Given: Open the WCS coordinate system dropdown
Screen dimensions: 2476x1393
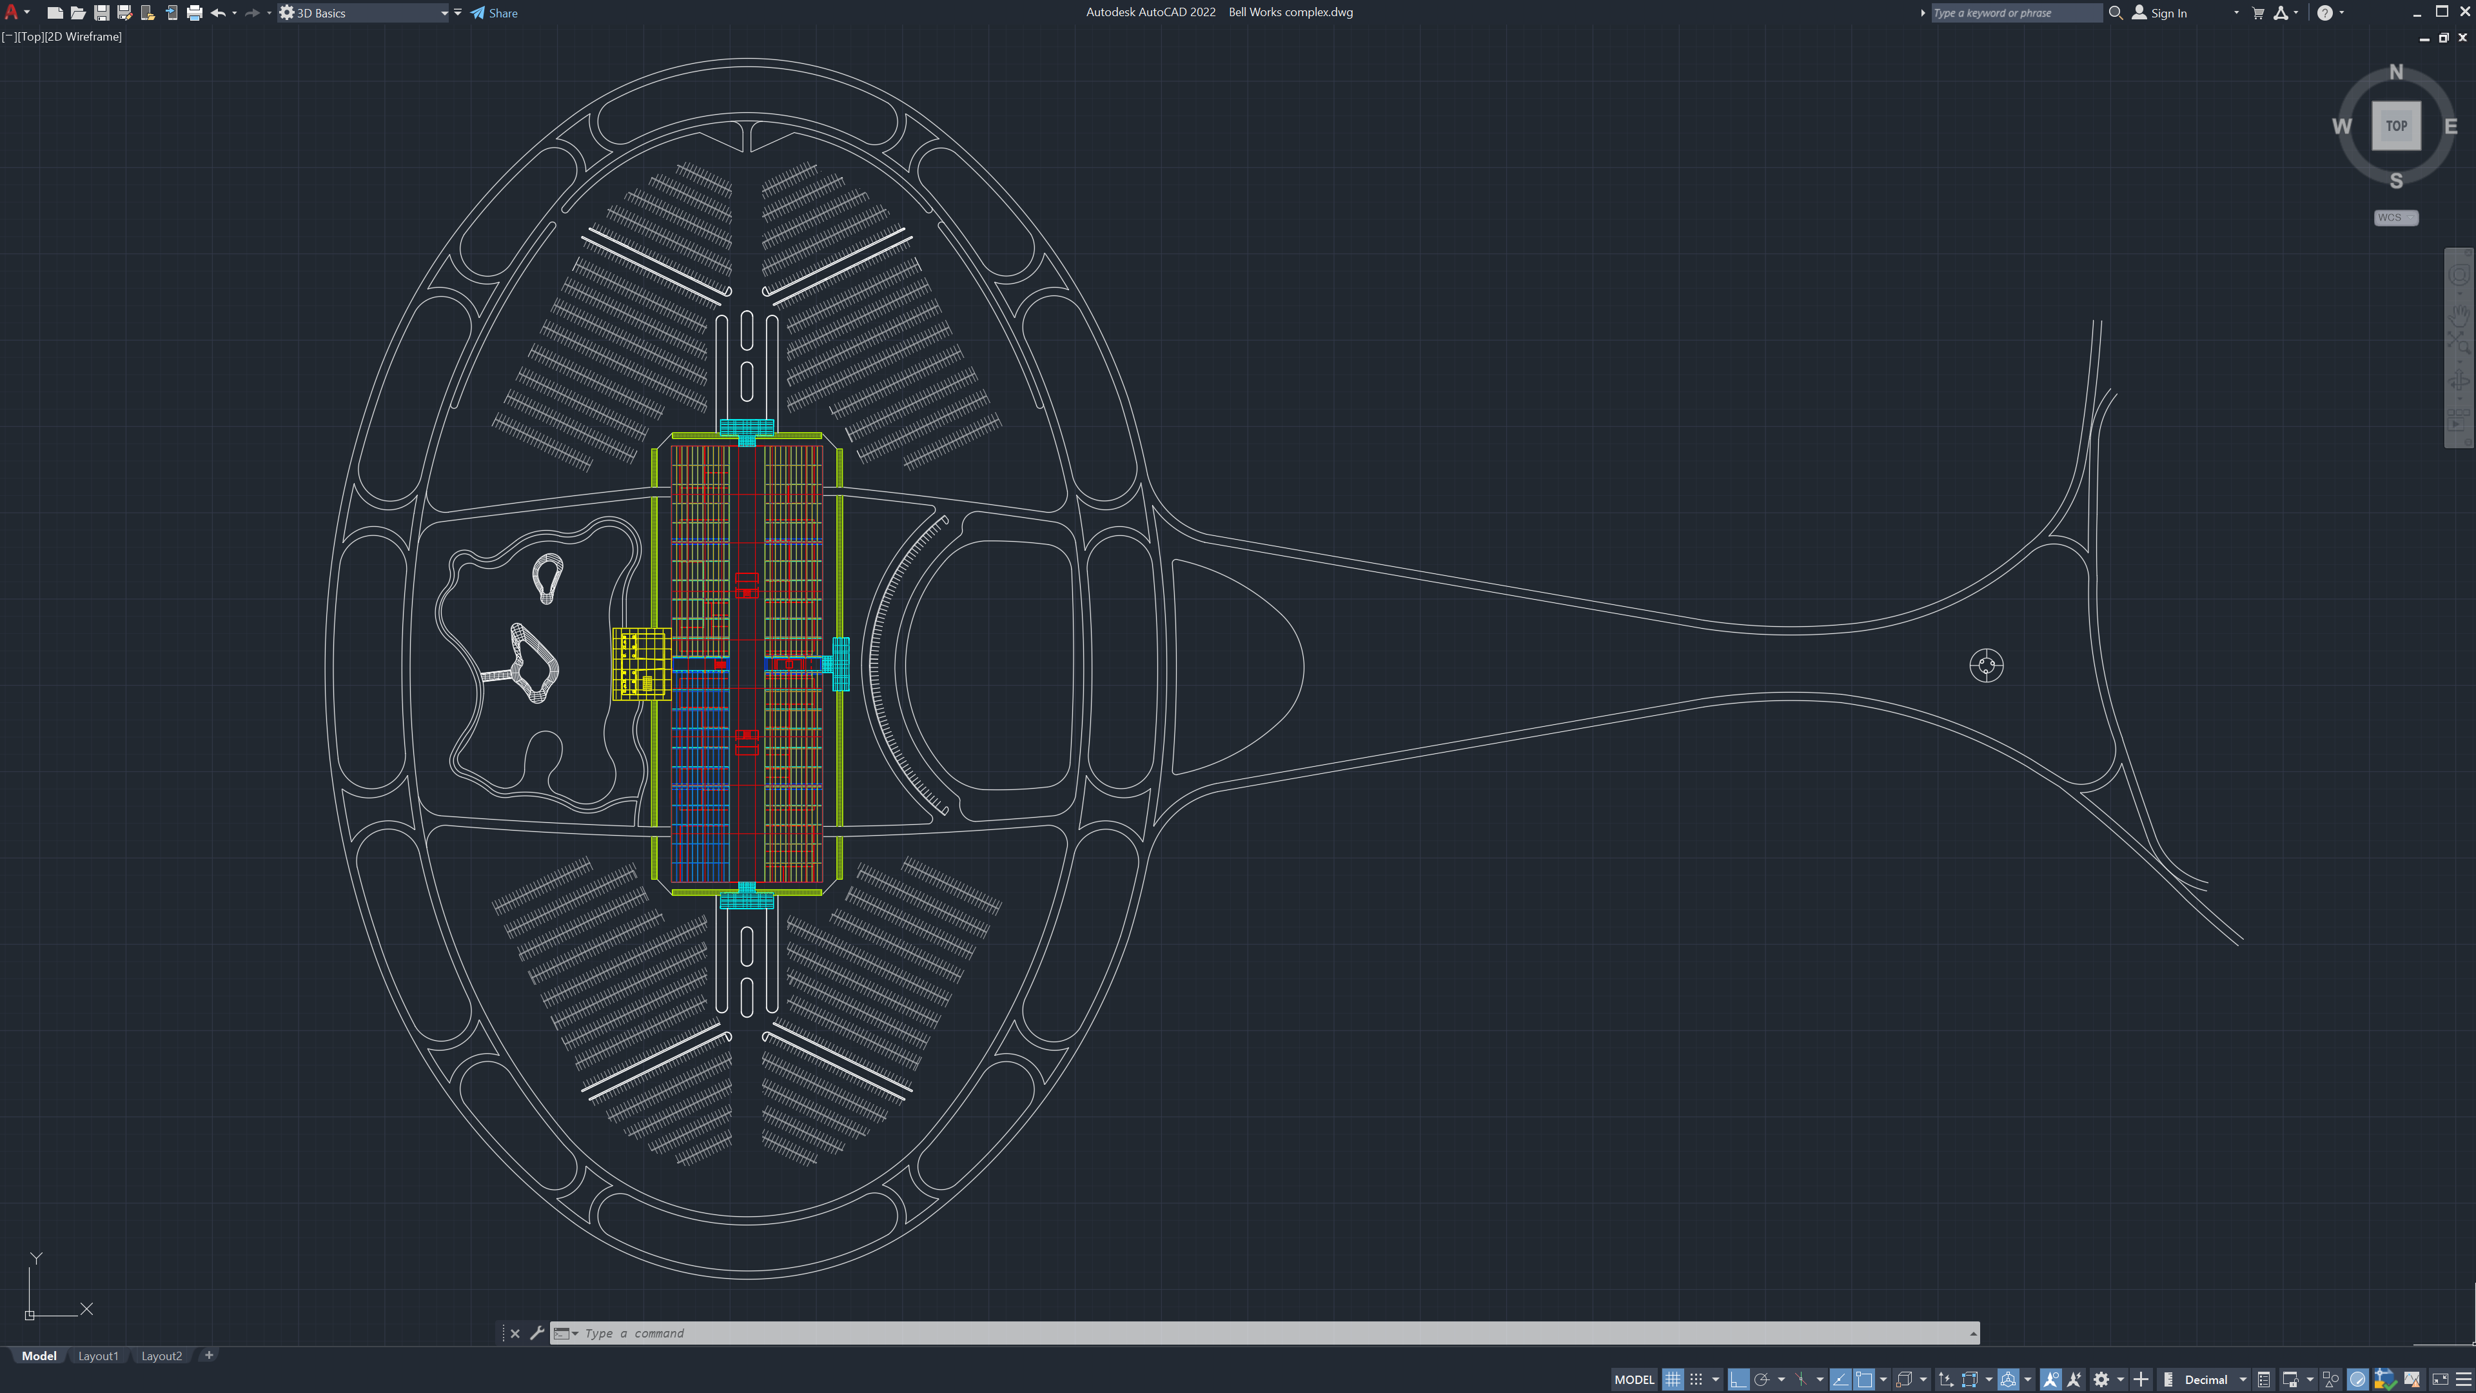Looking at the screenshot, I should point(2395,217).
